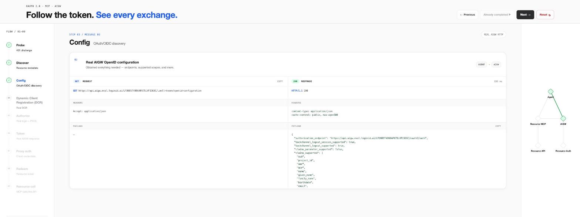Click the AIGW diamond node in the diagram
Screen dimensions: 580x217
pyautogui.click(x=563, y=119)
